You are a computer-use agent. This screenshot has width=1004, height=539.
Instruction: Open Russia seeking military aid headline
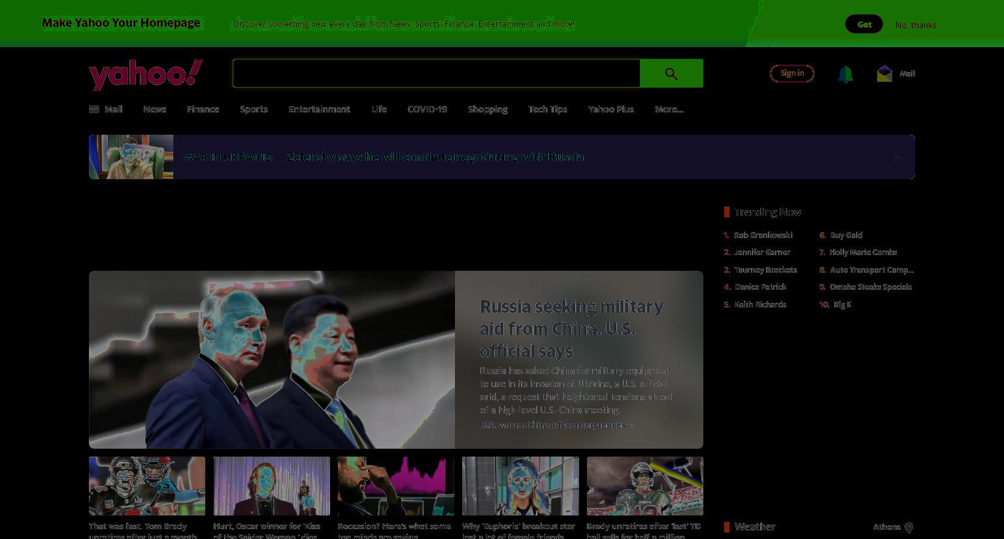tap(571, 328)
